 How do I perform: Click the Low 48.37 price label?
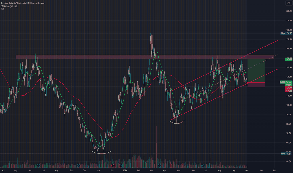click(x=286, y=154)
